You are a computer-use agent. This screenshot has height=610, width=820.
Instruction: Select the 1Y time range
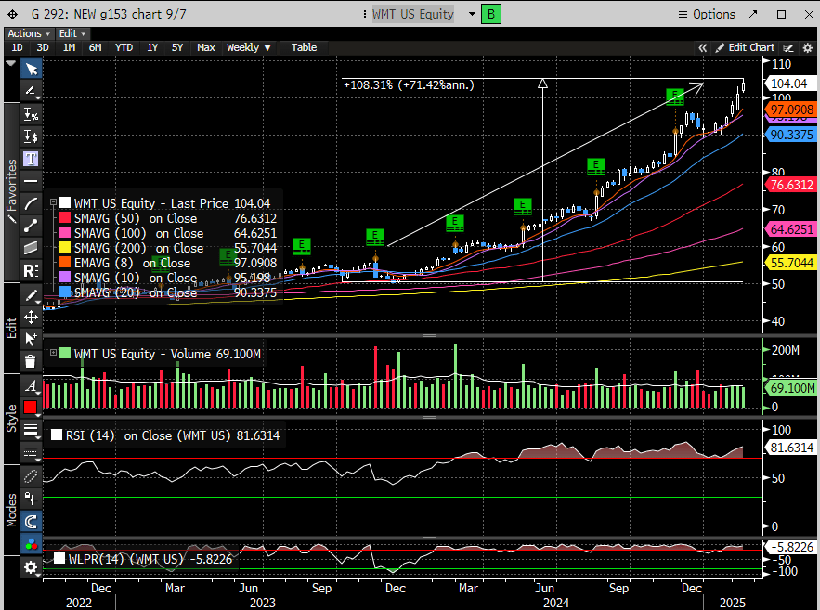pyautogui.click(x=151, y=47)
